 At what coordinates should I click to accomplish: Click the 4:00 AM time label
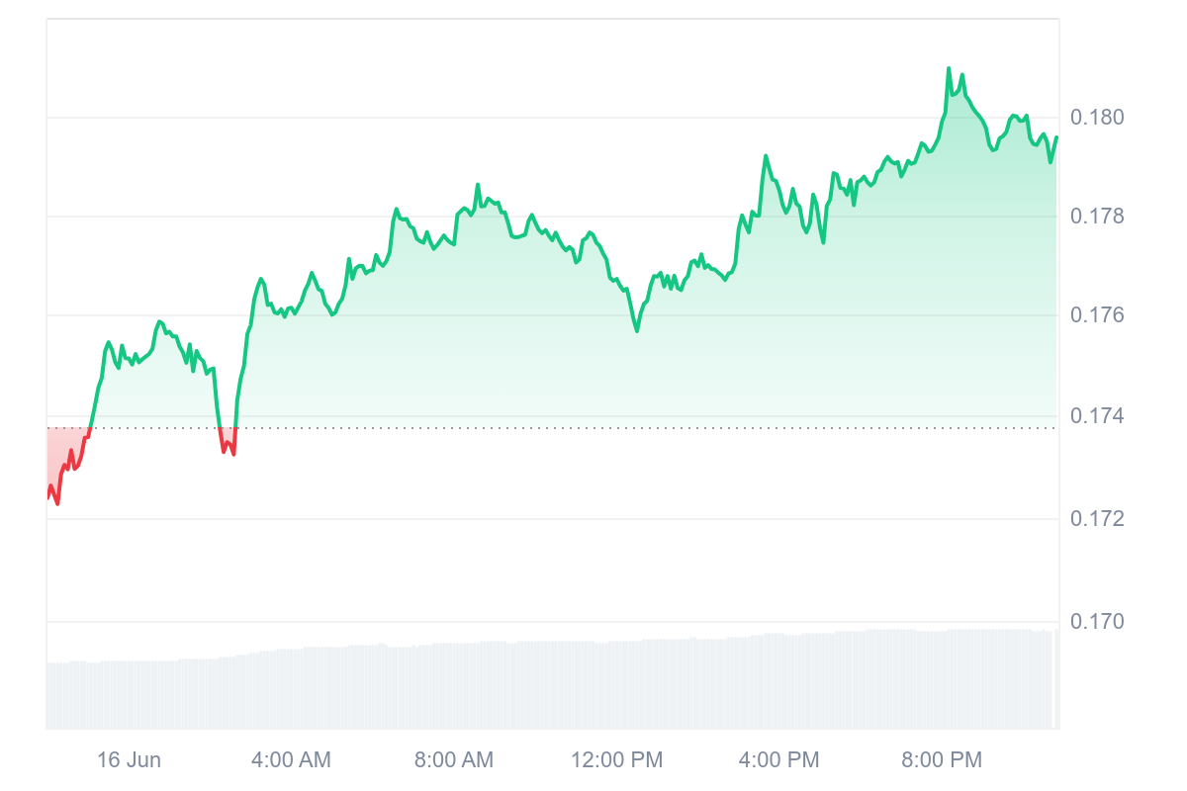(292, 760)
